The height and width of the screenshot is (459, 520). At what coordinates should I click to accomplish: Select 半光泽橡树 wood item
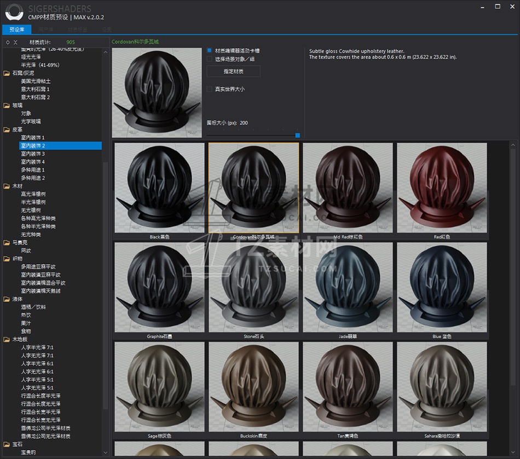pyautogui.click(x=33, y=202)
